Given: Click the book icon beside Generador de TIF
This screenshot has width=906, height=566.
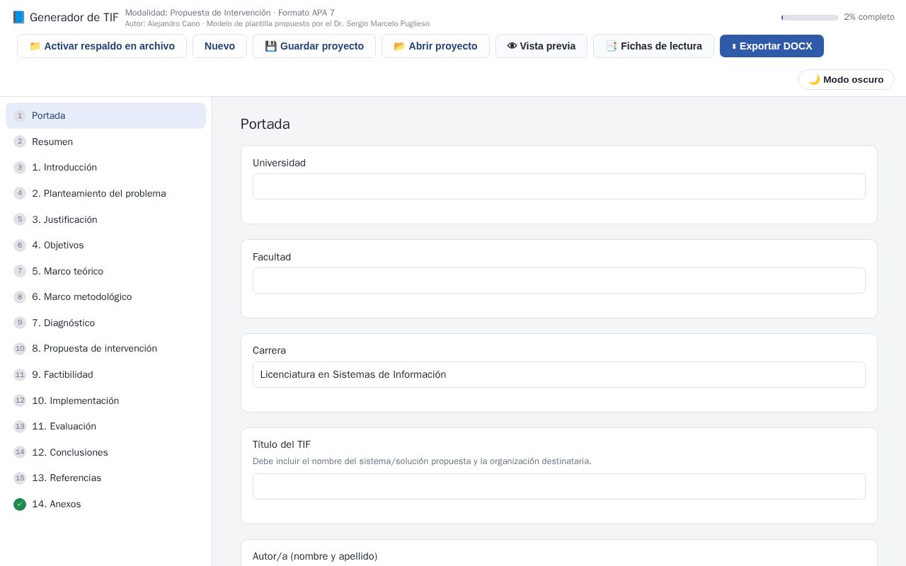Looking at the screenshot, I should pos(18,17).
